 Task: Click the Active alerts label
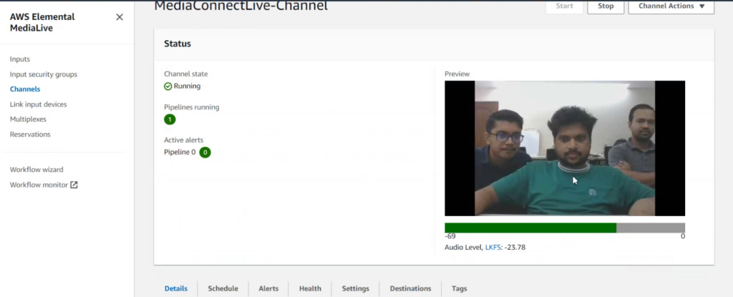coord(184,140)
